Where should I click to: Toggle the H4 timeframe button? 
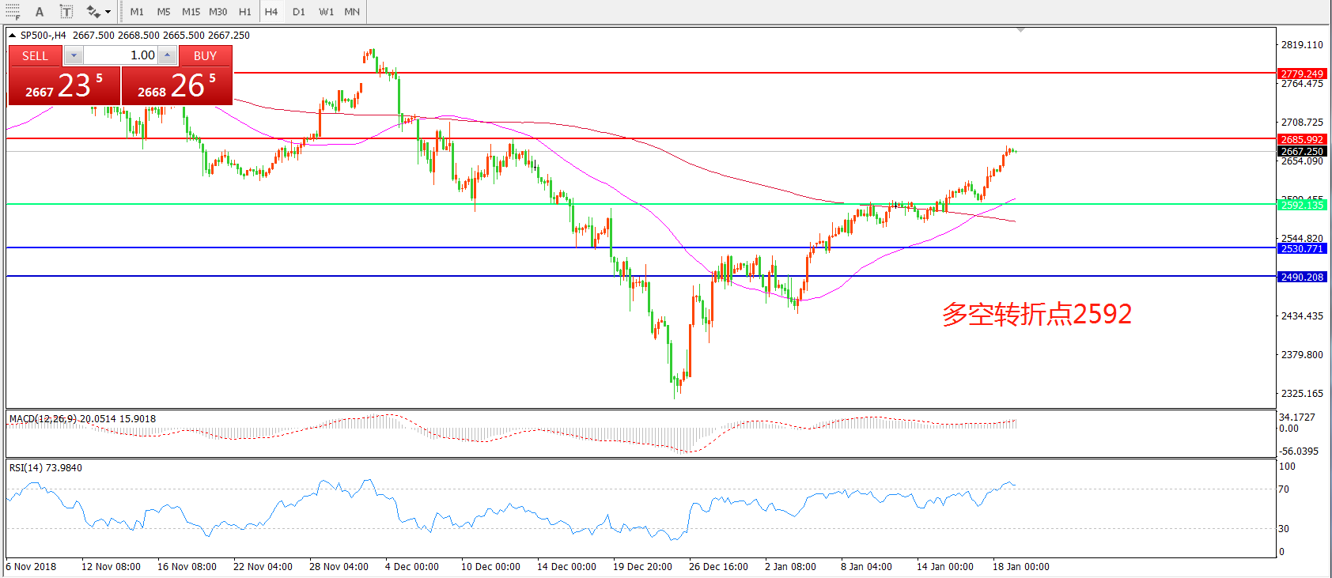[x=271, y=12]
